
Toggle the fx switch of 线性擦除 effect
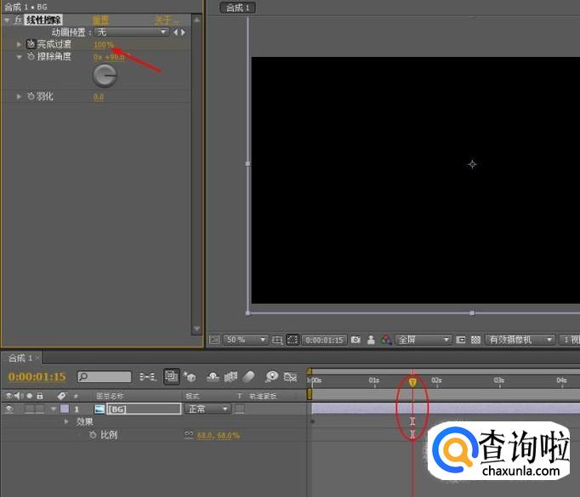[x=18, y=20]
